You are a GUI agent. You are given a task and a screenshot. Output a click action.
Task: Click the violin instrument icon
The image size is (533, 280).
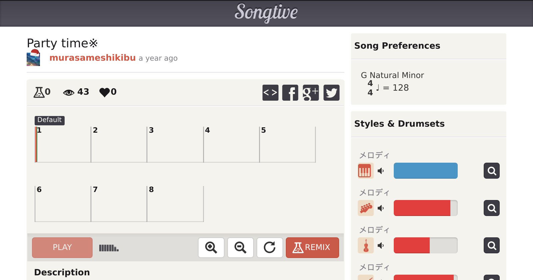point(365,245)
